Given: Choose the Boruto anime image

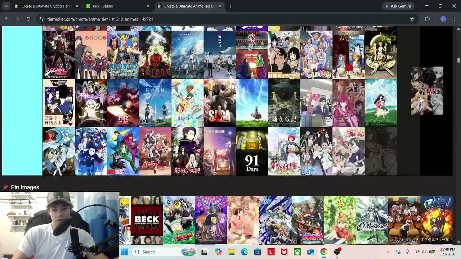Looking at the screenshot, I should [x=308, y=220].
